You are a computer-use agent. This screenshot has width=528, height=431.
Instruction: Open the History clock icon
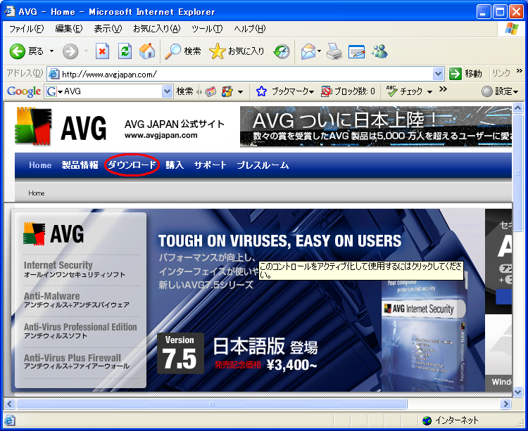click(x=282, y=51)
